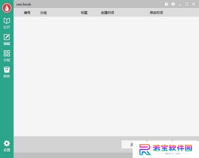Image resolution: width=199 pixels, height=158 pixels.
Task: Sort by 修改时间 column header
Action: tap(156, 13)
